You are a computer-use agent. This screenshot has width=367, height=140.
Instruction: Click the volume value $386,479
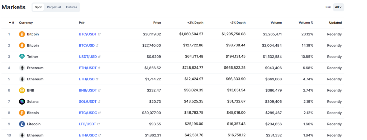[x=273, y=90]
